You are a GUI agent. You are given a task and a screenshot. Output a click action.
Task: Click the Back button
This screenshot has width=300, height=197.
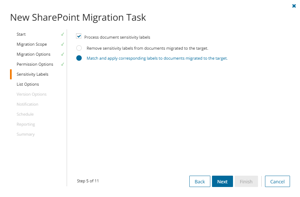tap(200, 181)
